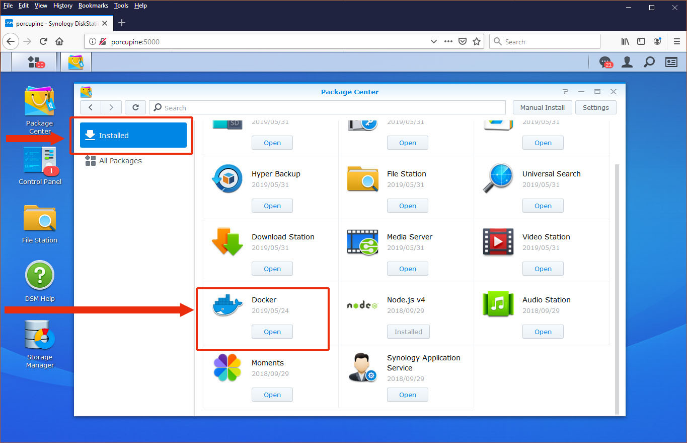Image resolution: width=687 pixels, height=443 pixels.
Task: Open File Station from package list
Action: pos(408,206)
